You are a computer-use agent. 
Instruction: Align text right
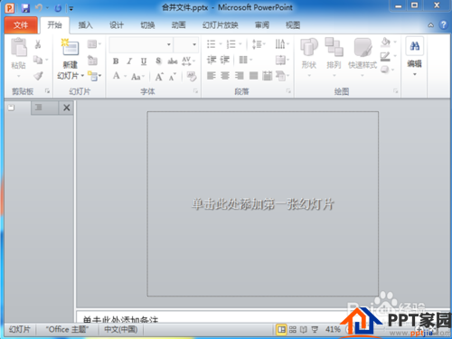click(240, 76)
